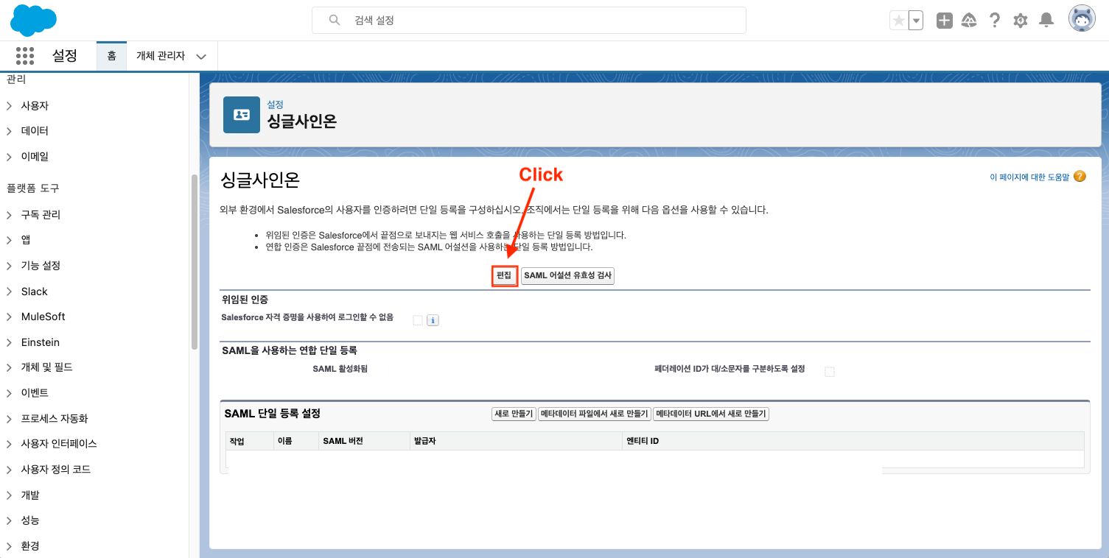Click 이 페이지에 대한 도움말 link
Image resolution: width=1109 pixels, height=558 pixels.
point(1029,177)
